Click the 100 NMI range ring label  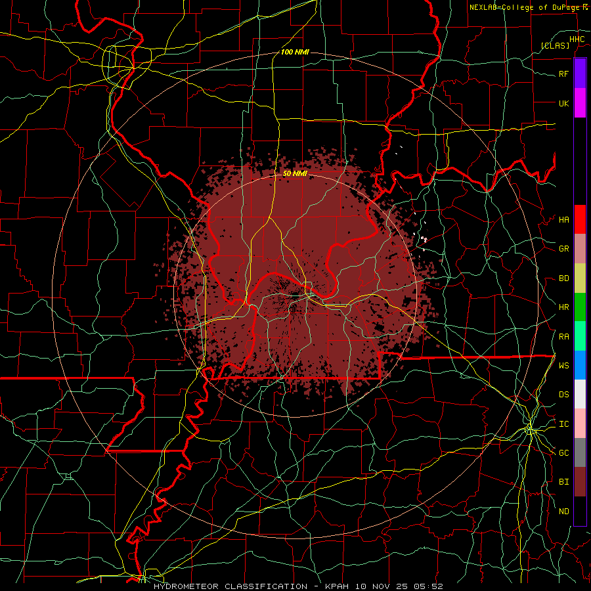(x=295, y=52)
